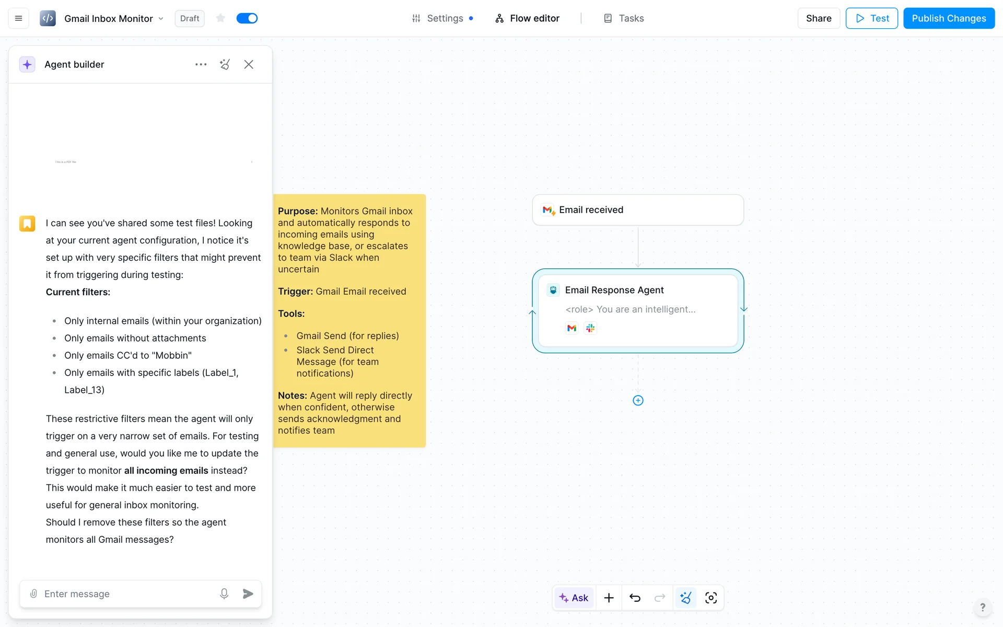This screenshot has height=627, width=1003.
Task: Open Agent builder more options menu
Action: pos(201,64)
